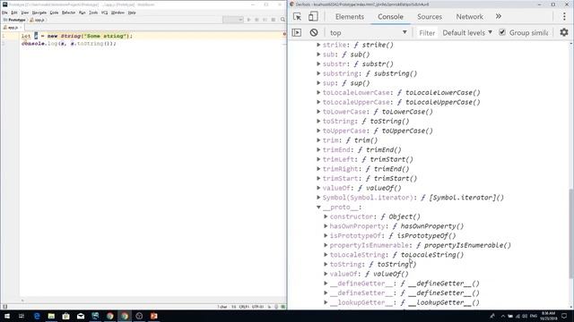Viewport: 574px width, 322px height.
Task: Click the taskbar clock and date
Action: click(x=548, y=316)
